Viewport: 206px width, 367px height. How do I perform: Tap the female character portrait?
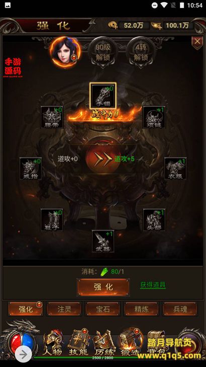(x=65, y=52)
